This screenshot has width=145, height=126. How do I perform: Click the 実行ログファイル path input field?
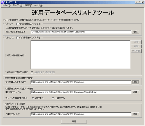pyautogui.click(x=81, y=92)
